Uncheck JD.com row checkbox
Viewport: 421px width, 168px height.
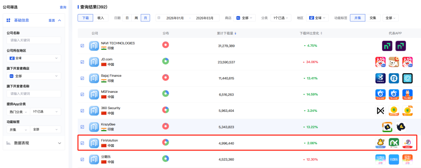82,62
